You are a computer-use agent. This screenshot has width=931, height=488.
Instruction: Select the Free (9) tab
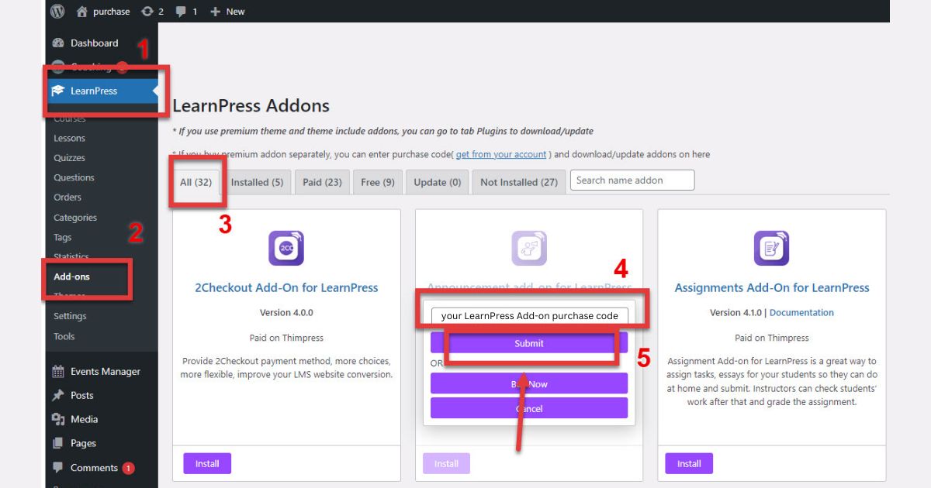coord(378,183)
